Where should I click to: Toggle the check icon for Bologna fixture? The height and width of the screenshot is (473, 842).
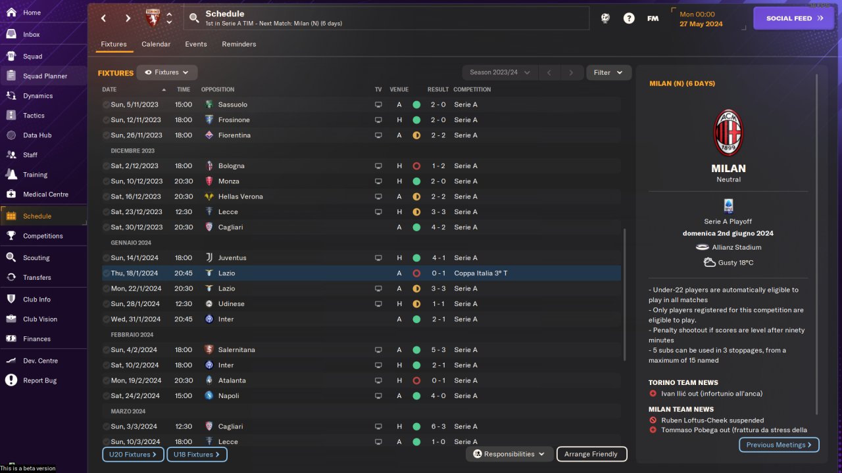coord(106,166)
